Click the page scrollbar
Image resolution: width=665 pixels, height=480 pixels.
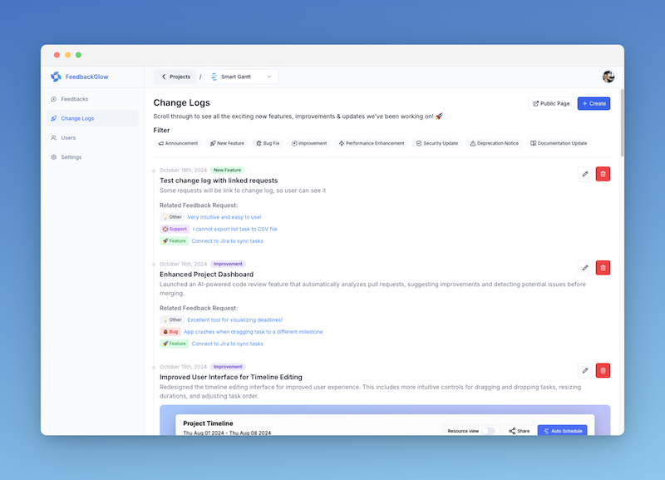(x=622, y=123)
